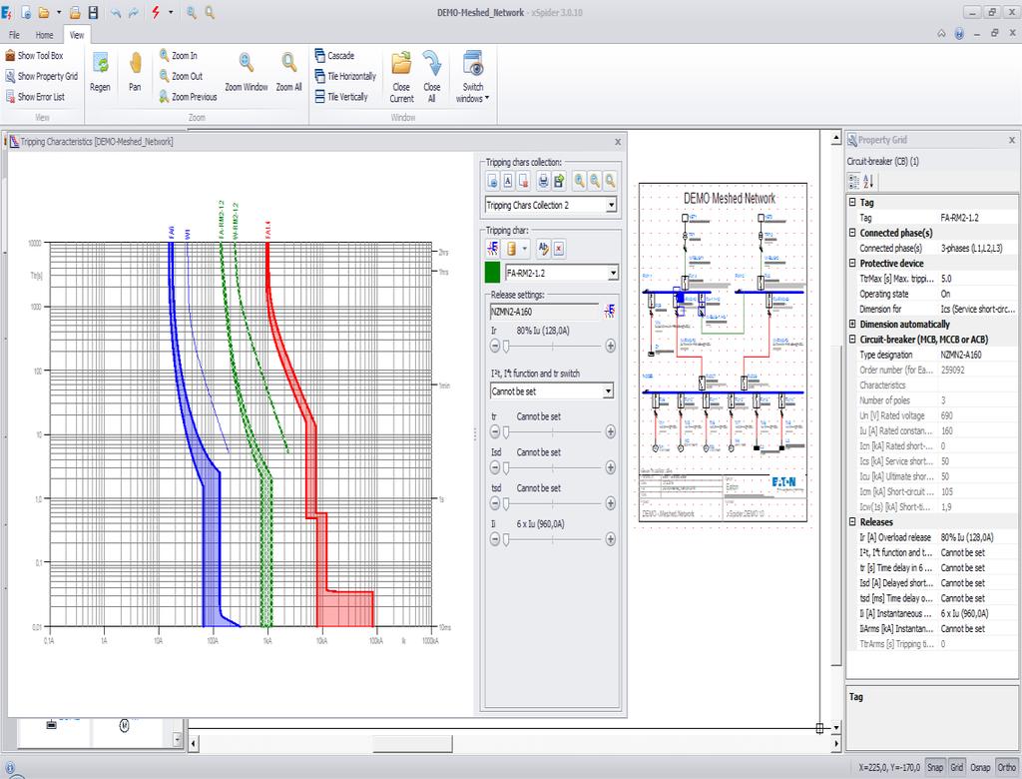The image size is (1022, 779).
Task: Toggle Snap mode in status bar
Action: [935, 767]
